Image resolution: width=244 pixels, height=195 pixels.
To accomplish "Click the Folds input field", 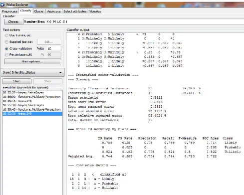I will click(x=54, y=48).
